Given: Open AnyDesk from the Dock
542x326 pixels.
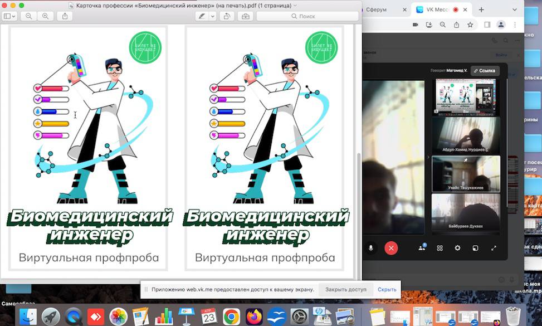Looking at the screenshot, I should click(x=96, y=316).
